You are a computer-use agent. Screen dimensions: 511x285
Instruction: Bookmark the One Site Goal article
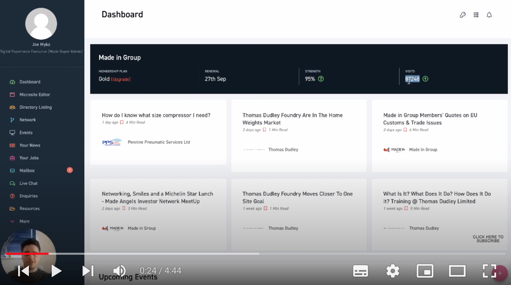[266, 208]
